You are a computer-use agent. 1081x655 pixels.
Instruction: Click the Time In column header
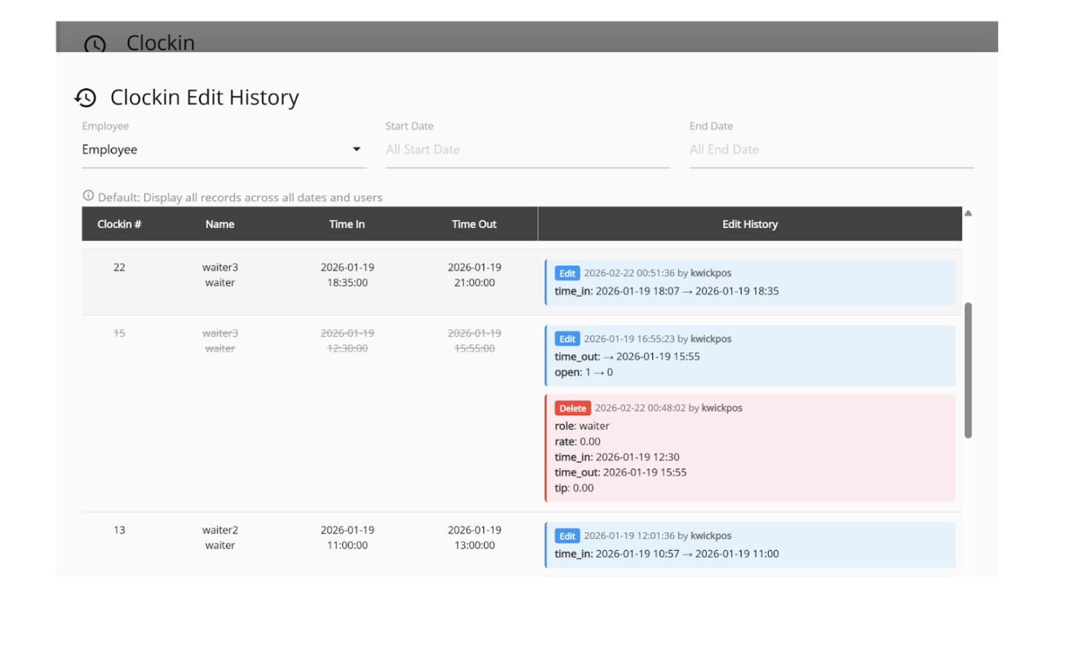[347, 224]
